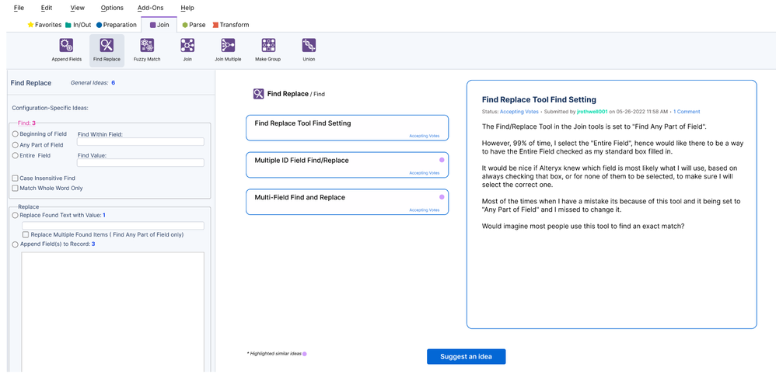Click the Find Replace Tool Find Setting detail title
776x381 pixels.
(539, 100)
